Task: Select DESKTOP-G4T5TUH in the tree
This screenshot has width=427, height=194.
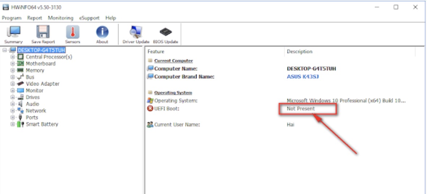Action: click(42, 50)
